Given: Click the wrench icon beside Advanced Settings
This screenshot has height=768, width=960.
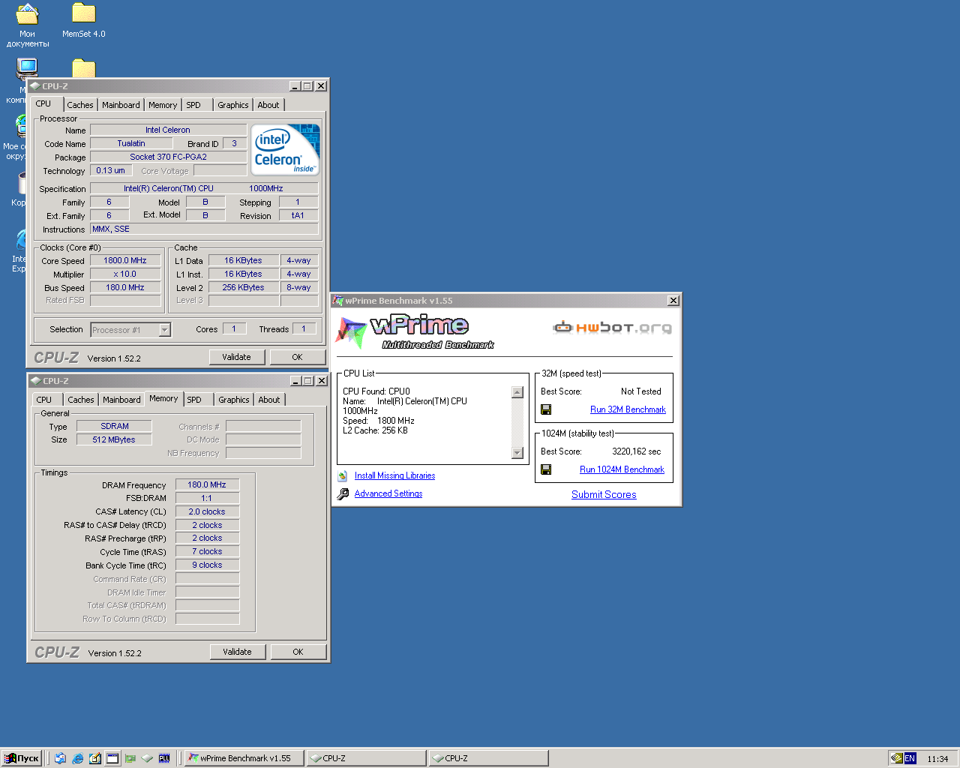Looking at the screenshot, I should pyautogui.click(x=343, y=493).
